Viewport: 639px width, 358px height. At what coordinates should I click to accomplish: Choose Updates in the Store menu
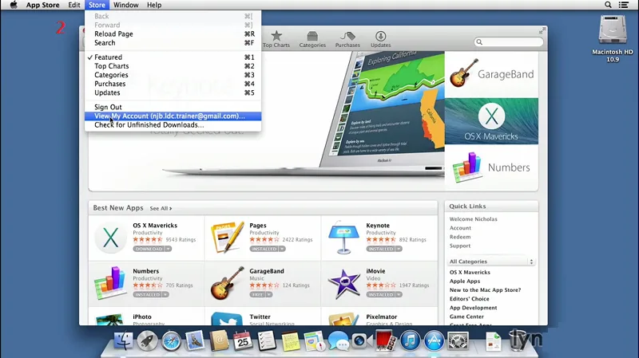[x=173, y=92]
